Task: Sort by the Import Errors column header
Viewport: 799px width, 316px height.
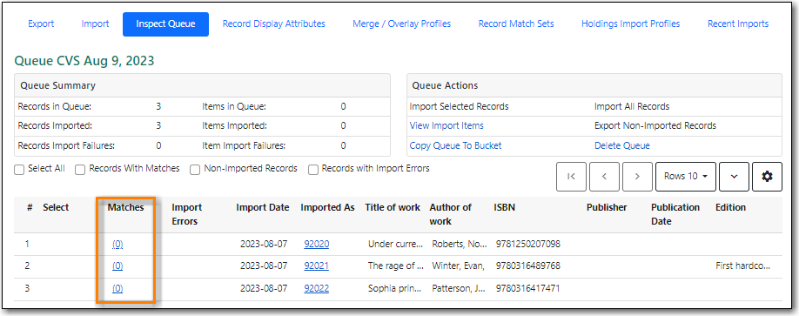Action: point(187,214)
